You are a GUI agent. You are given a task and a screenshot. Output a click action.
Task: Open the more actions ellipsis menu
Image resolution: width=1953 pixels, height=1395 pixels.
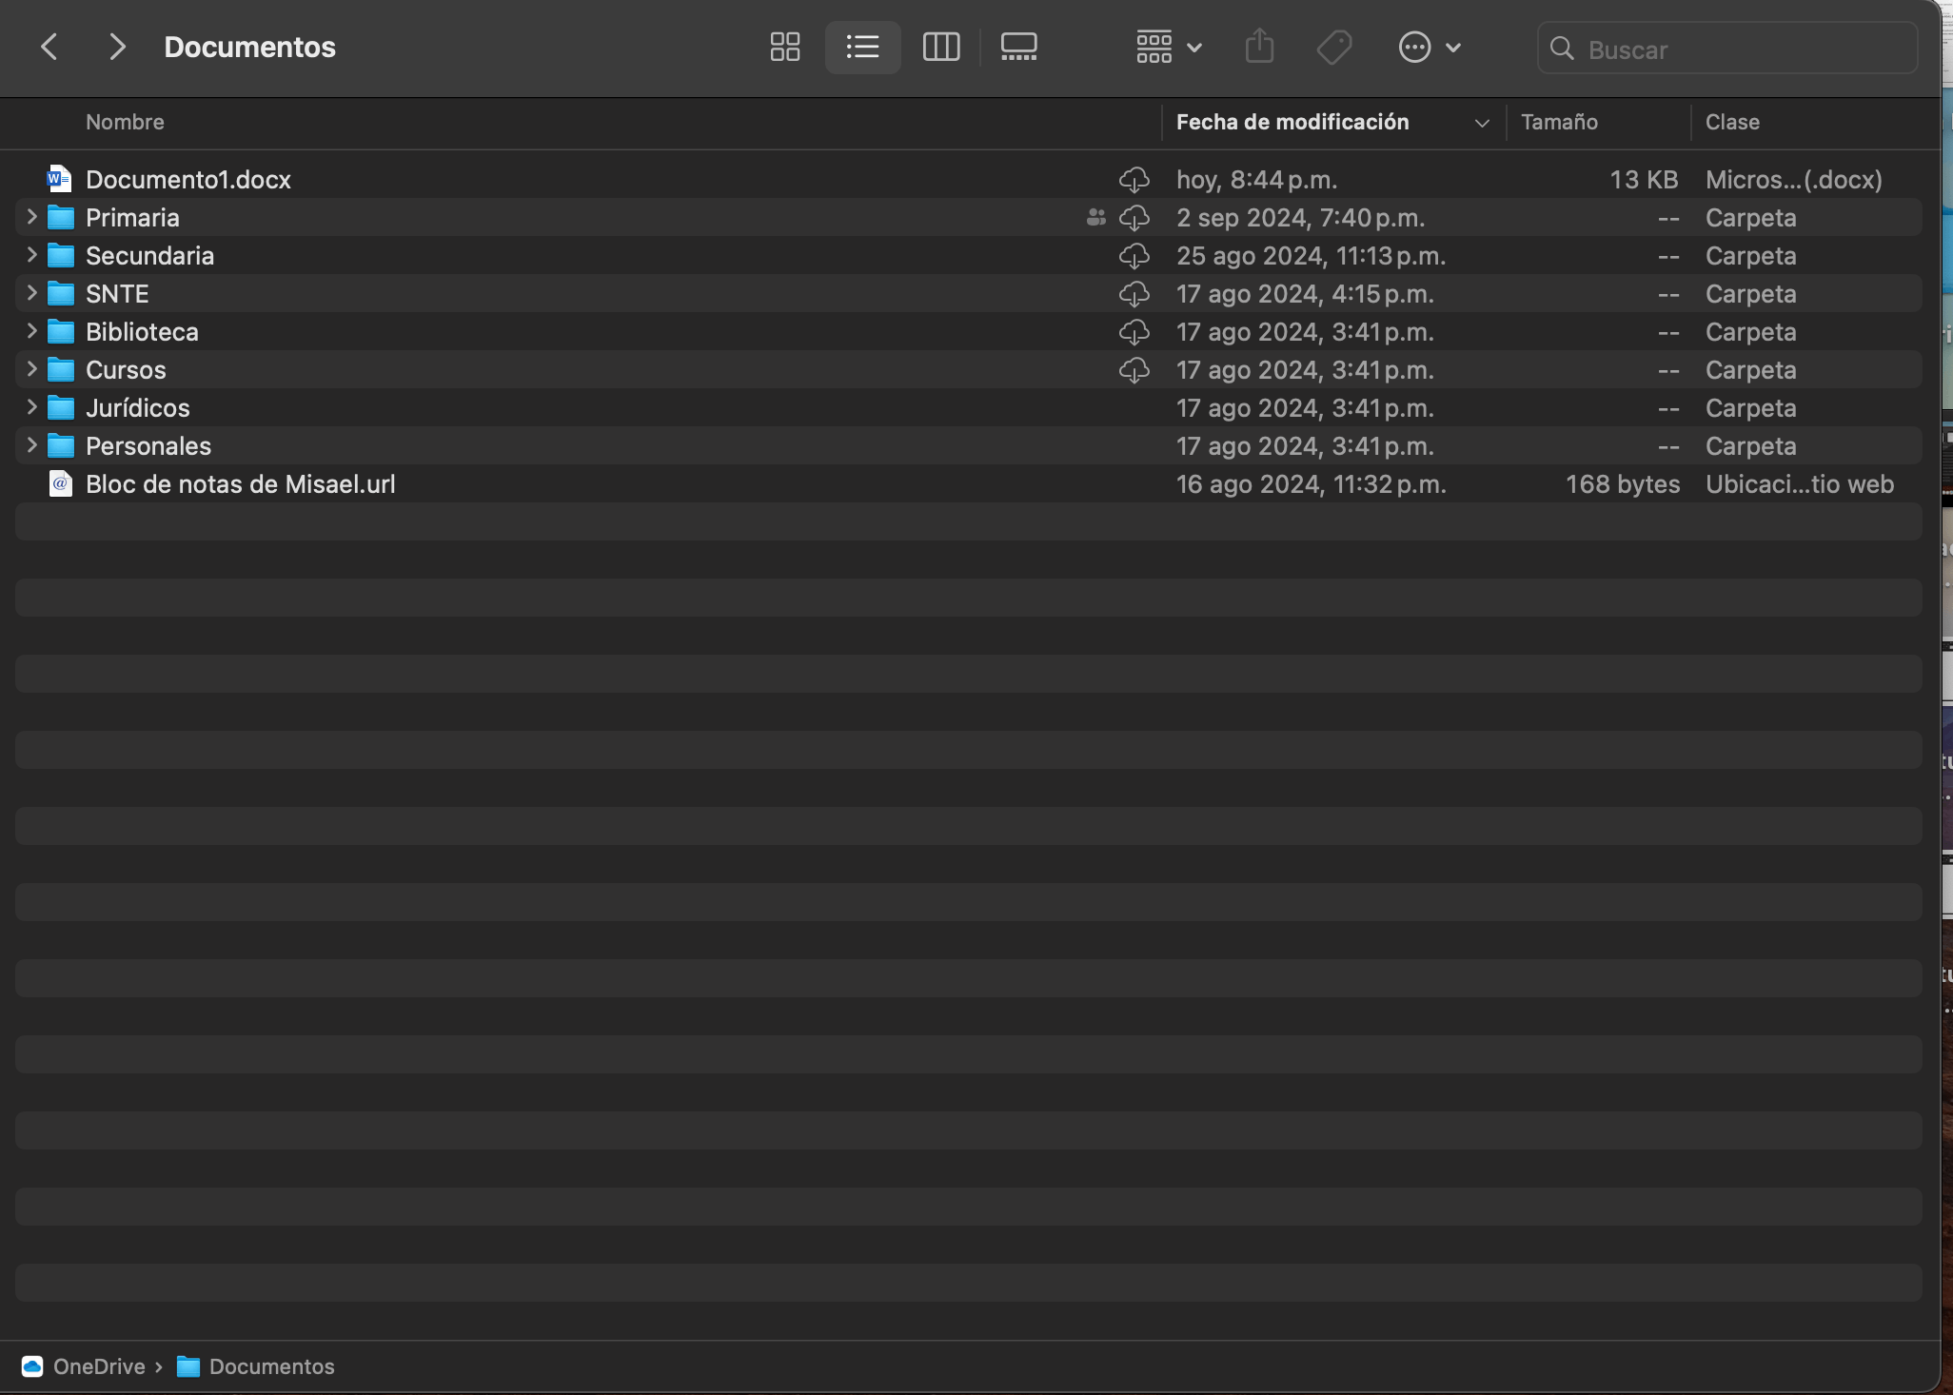tap(1429, 47)
